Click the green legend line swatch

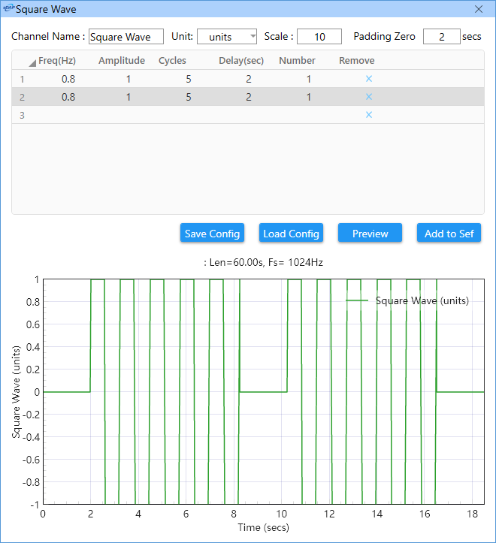point(357,300)
